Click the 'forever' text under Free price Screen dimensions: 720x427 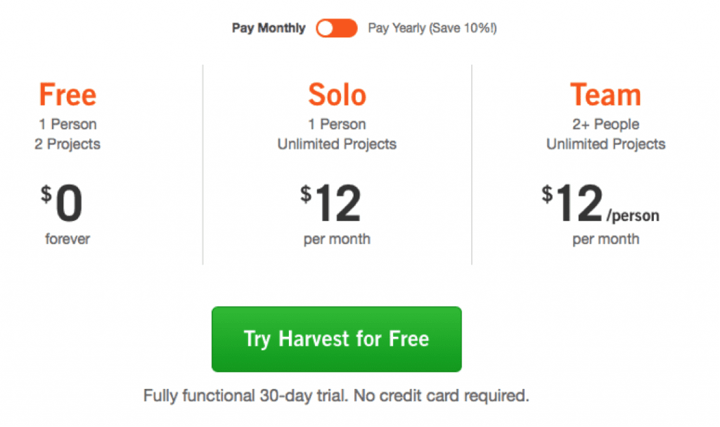(67, 239)
